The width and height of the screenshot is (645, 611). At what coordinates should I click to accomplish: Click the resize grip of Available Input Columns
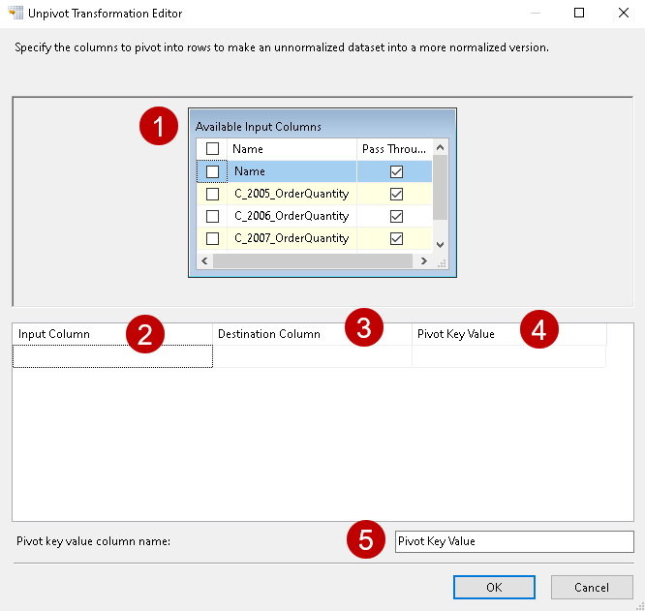[442, 263]
